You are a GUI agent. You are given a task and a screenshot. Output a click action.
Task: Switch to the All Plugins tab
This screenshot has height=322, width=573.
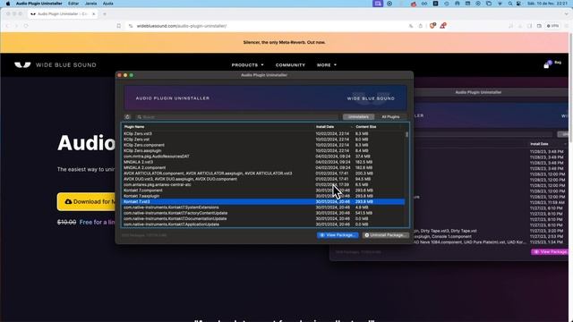pyautogui.click(x=390, y=117)
